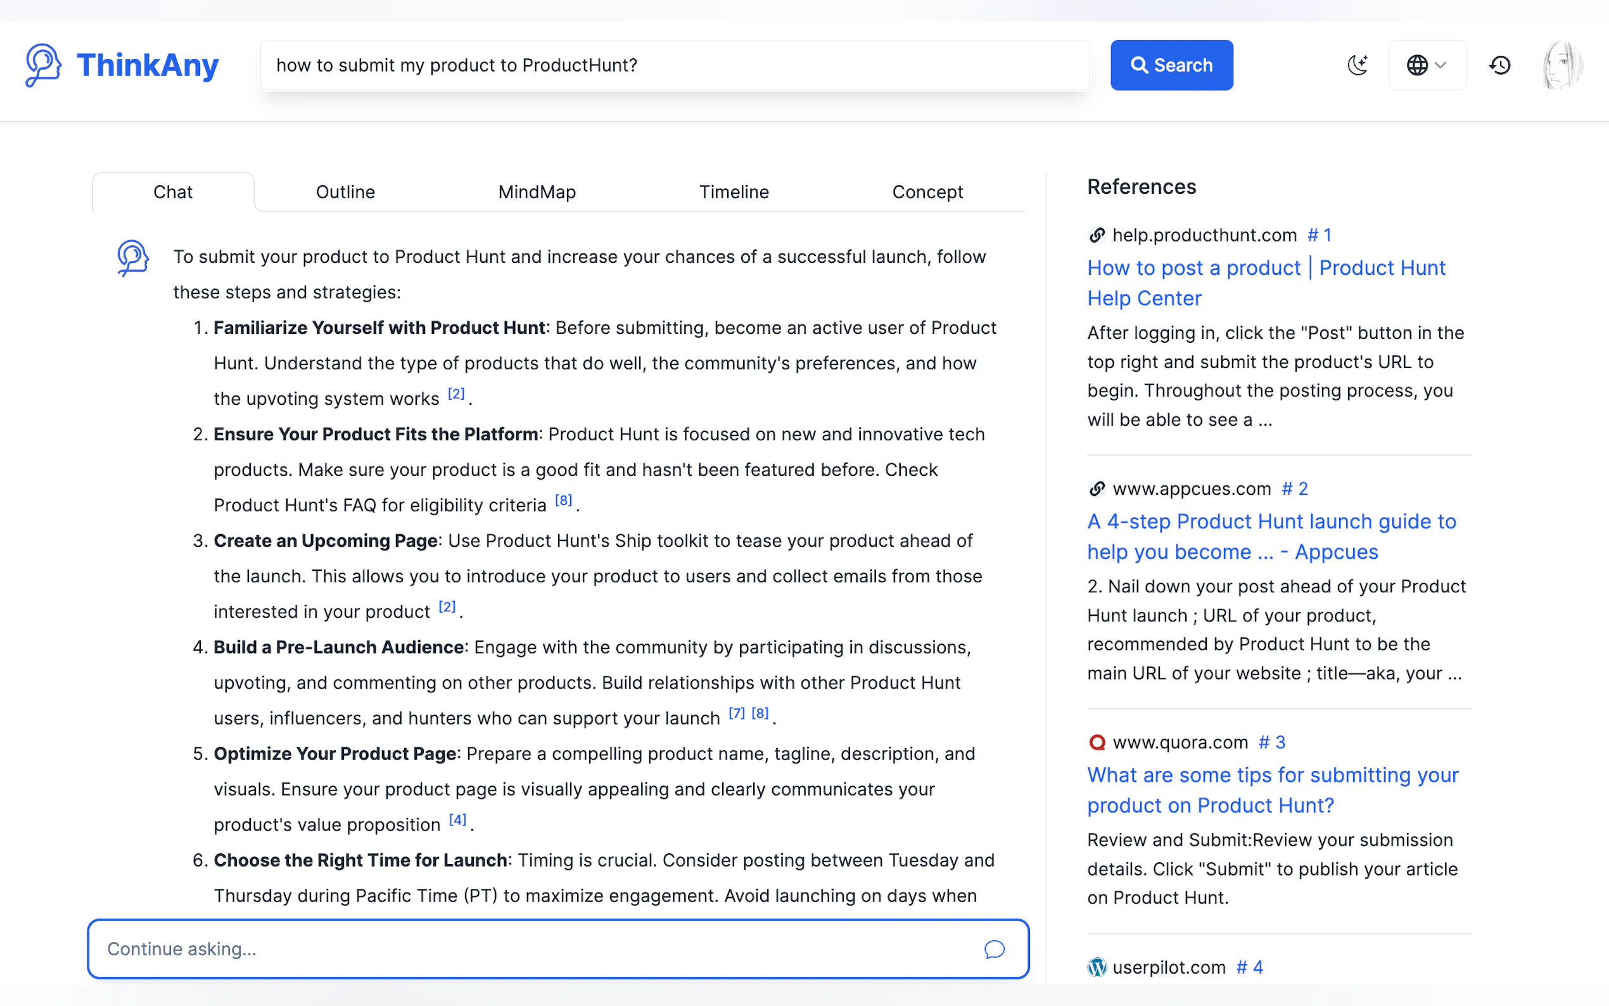1609x1006 pixels.
Task: Click the blue Search button
Action: [1171, 65]
